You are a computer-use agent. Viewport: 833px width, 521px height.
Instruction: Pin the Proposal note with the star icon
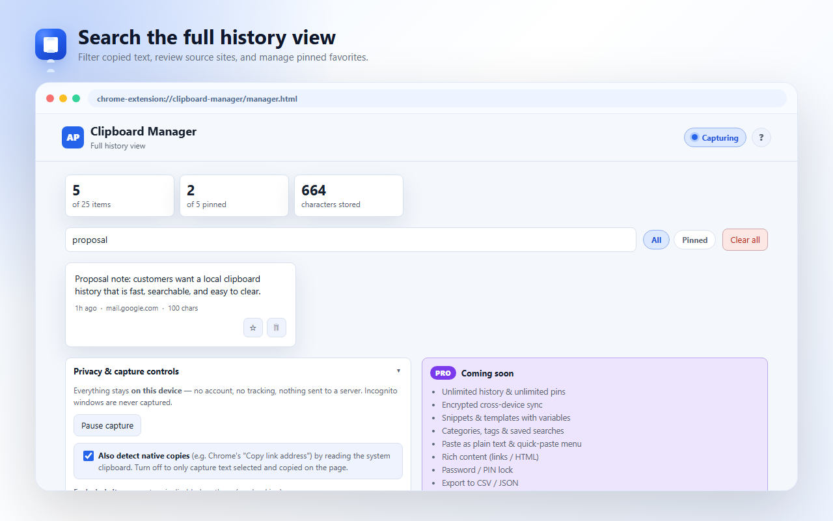(x=253, y=328)
